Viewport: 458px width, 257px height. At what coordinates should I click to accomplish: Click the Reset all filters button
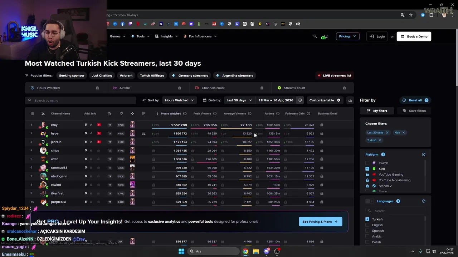[x=415, y=100]
